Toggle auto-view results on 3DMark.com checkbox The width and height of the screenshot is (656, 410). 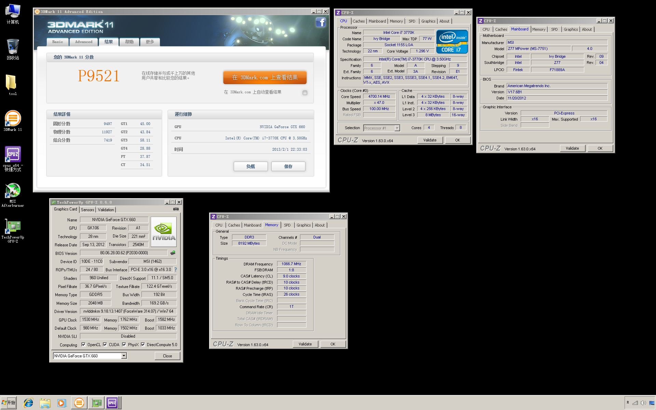[x=305, y=93]
